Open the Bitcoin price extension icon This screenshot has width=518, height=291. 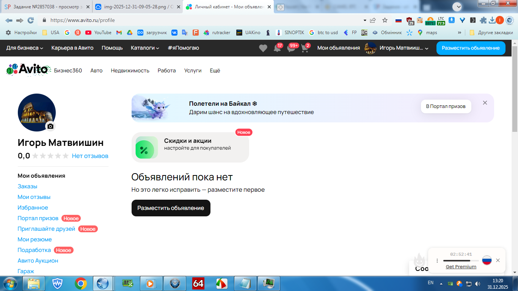[x=430, y=21]
